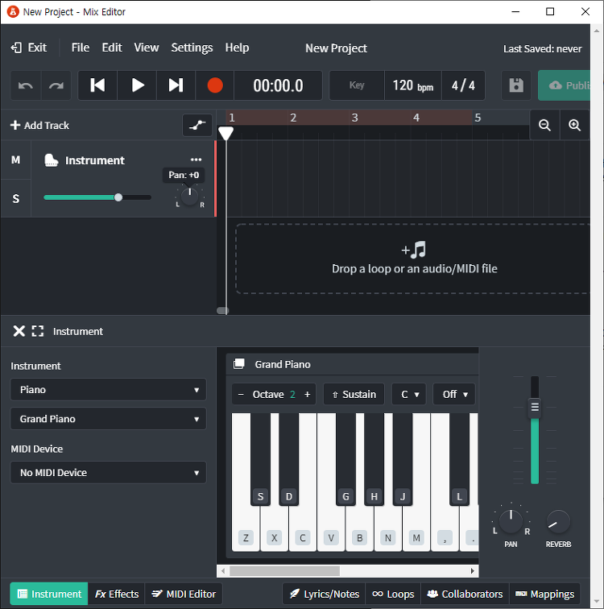Click Add Track
Viewport: 604px width, 609px height.
(x=39, y=125)
